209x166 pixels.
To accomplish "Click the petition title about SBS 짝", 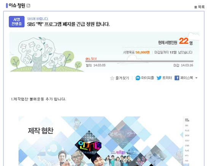I will pyautogui.click(x=68, y=24).
